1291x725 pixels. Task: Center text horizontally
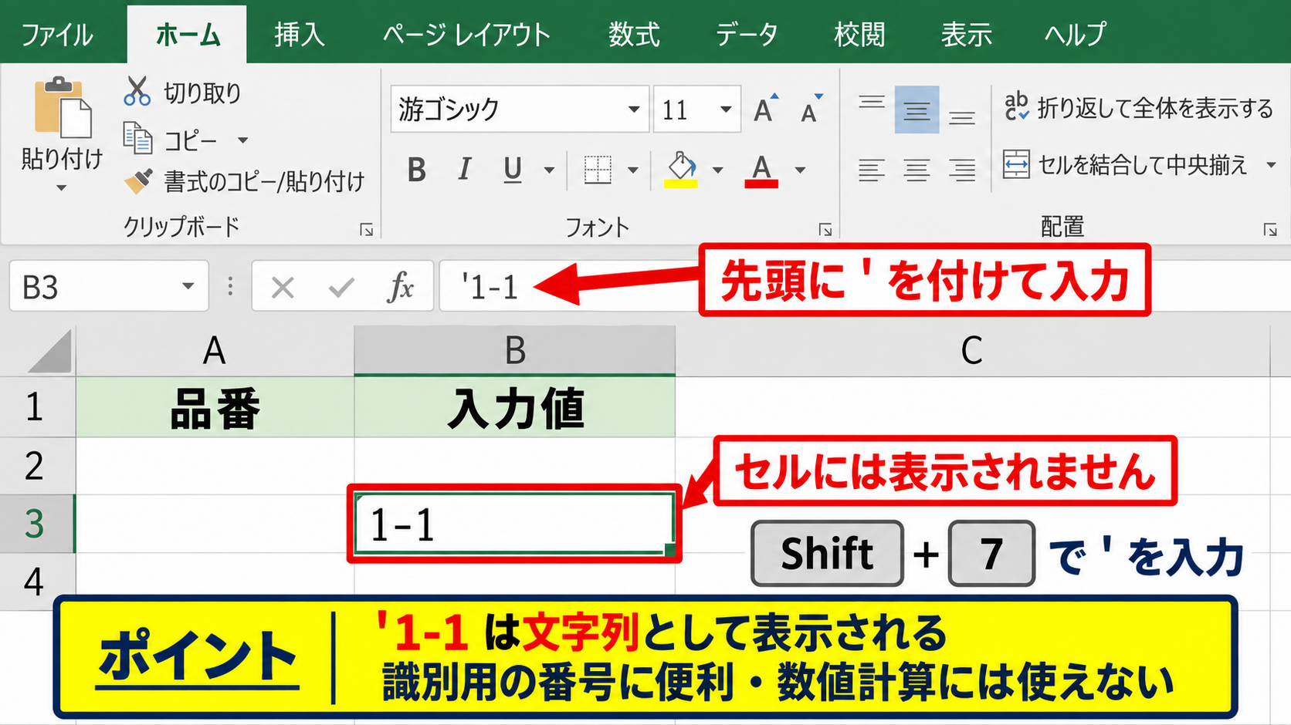coord(917,170)
